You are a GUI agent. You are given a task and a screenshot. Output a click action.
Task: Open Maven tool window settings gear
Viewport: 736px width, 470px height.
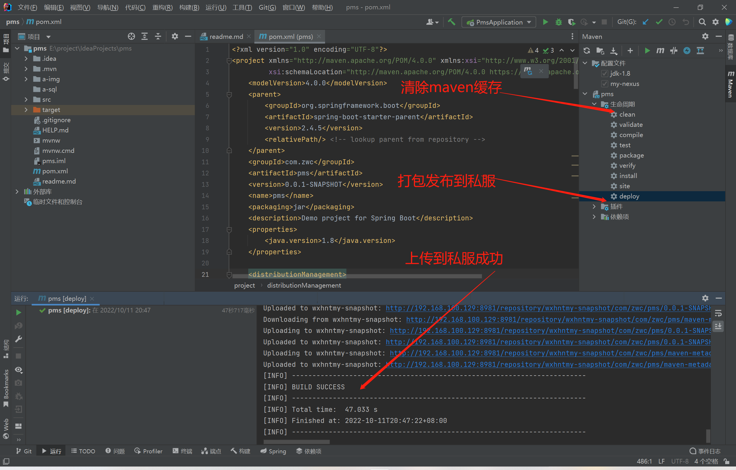(705, 36)
